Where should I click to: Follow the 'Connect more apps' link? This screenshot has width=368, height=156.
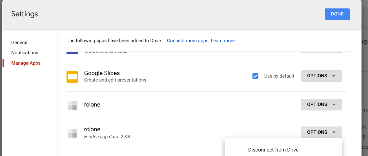pos(187,40)
